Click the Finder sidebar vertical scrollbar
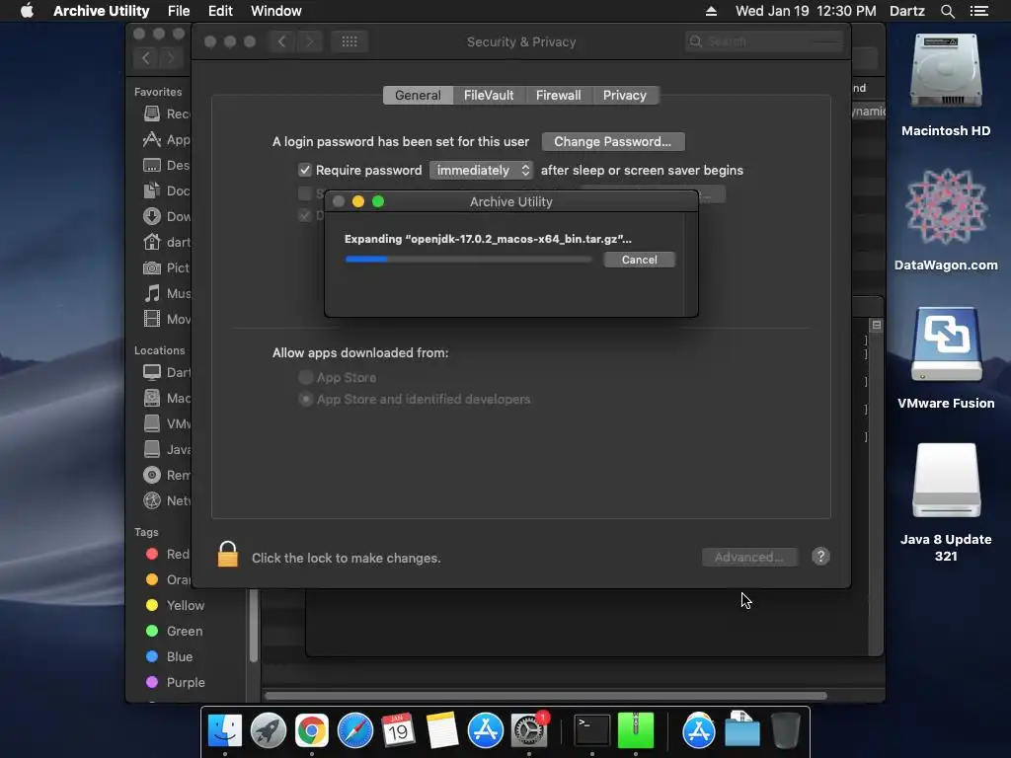Screen dimensions: 1011x758 click(x=254, y=625)
